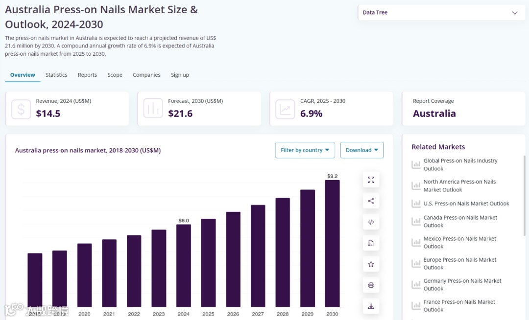
Task: Open the embed code icon
Action: (x=371, y=222)
